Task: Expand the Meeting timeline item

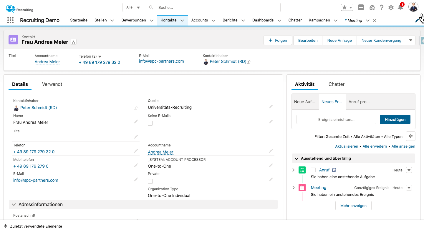Action: [x=293, y=188]
